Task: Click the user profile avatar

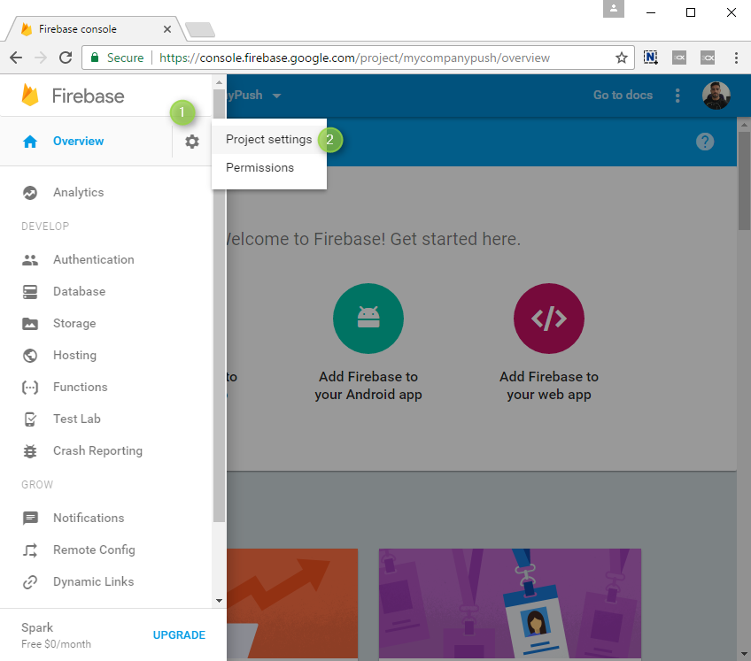Action: point(716,96)
